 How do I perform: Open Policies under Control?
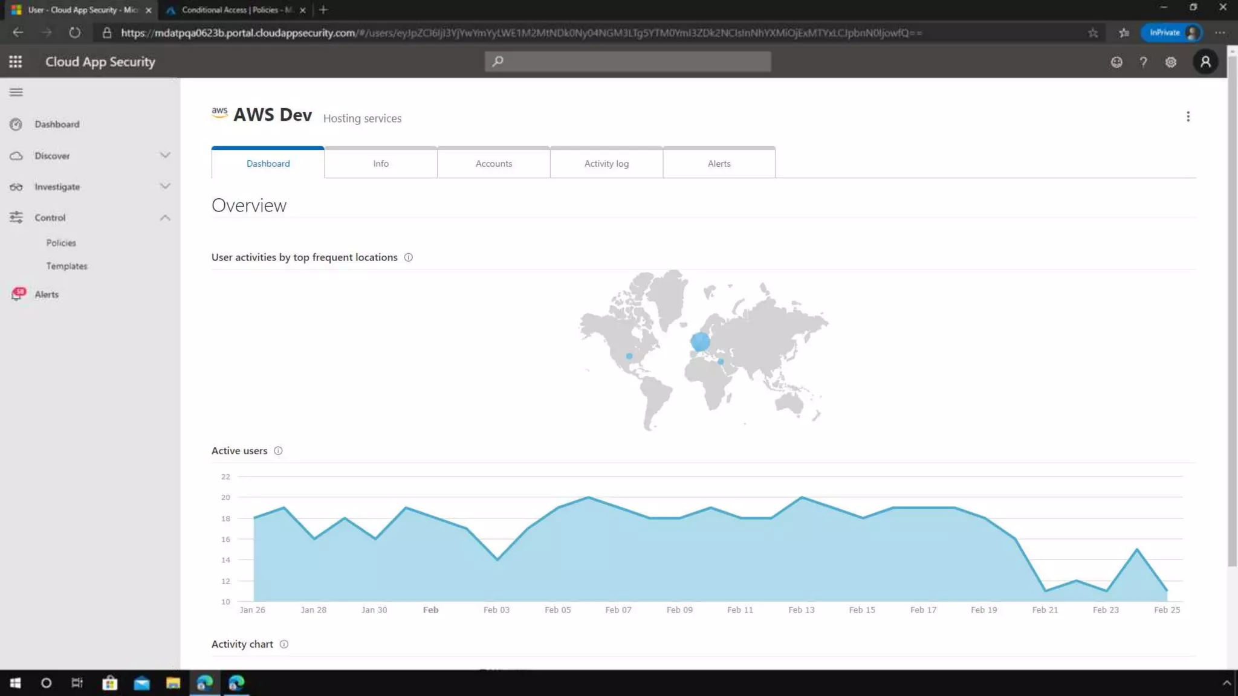61,243
